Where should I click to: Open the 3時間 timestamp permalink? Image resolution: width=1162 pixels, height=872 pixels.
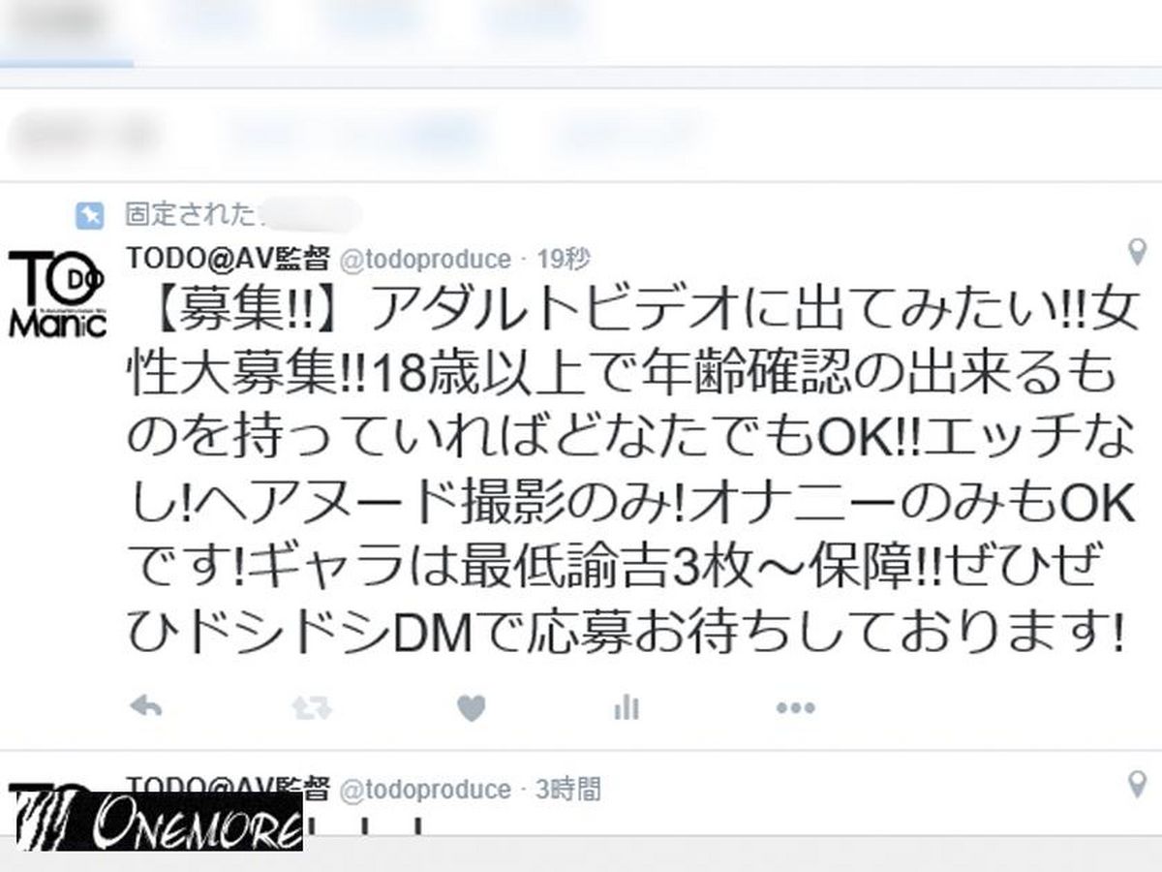click(568, 789)
